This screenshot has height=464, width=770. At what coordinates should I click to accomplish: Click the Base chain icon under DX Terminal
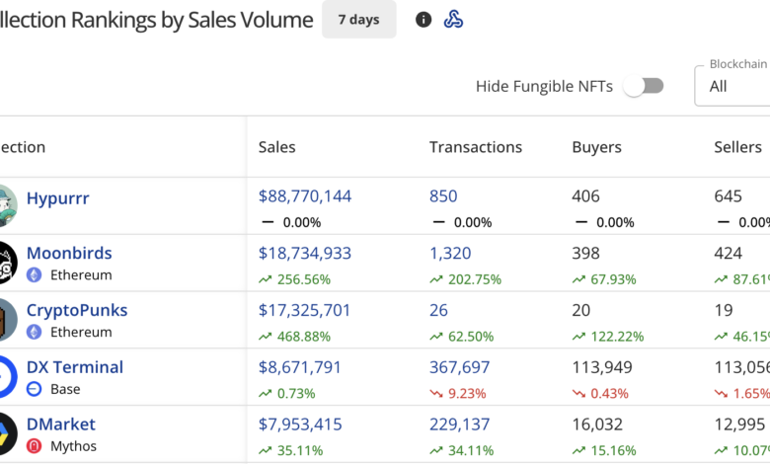coord(35,389)
